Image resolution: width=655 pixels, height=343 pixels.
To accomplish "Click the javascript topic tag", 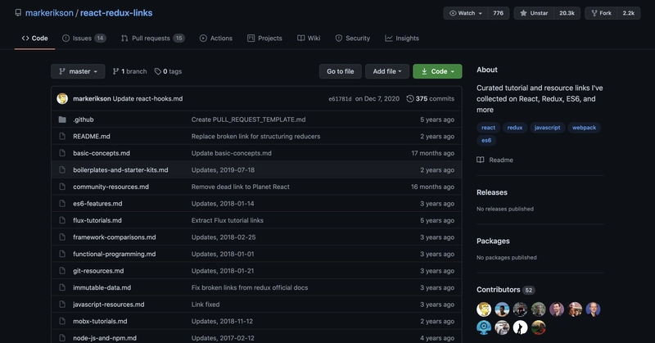I will coord(547,128).
